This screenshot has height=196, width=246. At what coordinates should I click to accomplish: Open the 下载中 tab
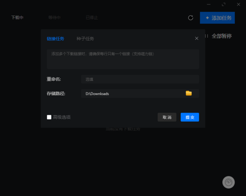(17, 17)
